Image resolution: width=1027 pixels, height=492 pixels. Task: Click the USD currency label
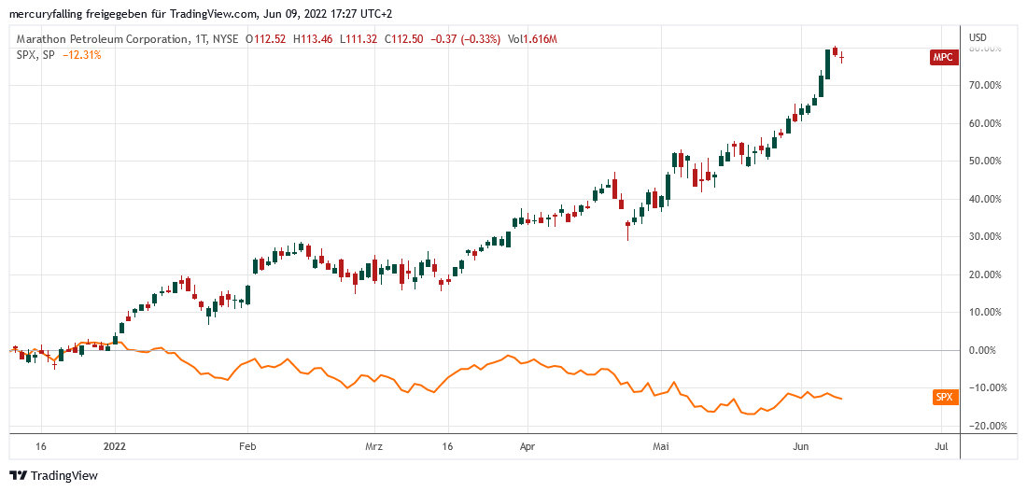(978, 37)
